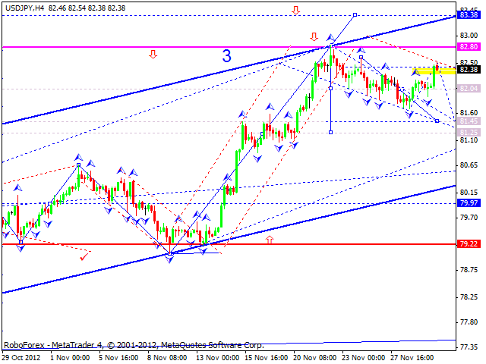Click the current price 82.38 label

point(468,70)
